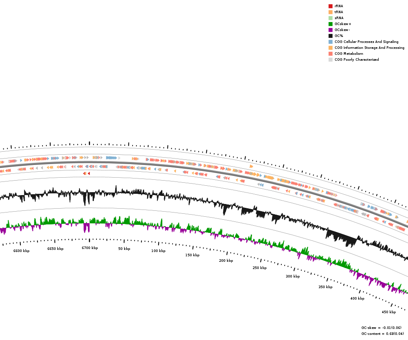
Task: Click the purple GCskew- legend swatch
Action: tap(330, 30)
